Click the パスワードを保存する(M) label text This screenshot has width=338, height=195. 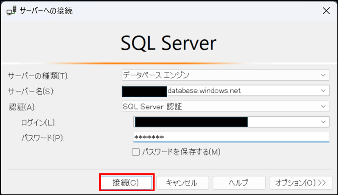(x=181, y=152)
